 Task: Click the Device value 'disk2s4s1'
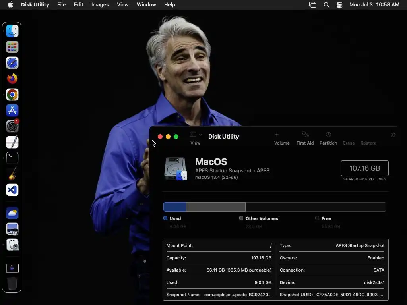pyautogui.click(x=374, y=282)
